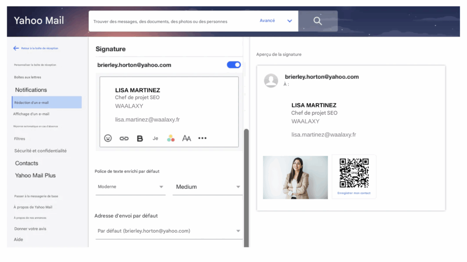467x262 pixels.
Task: Toggle bold formatting in signature
Action: (140, 138)
